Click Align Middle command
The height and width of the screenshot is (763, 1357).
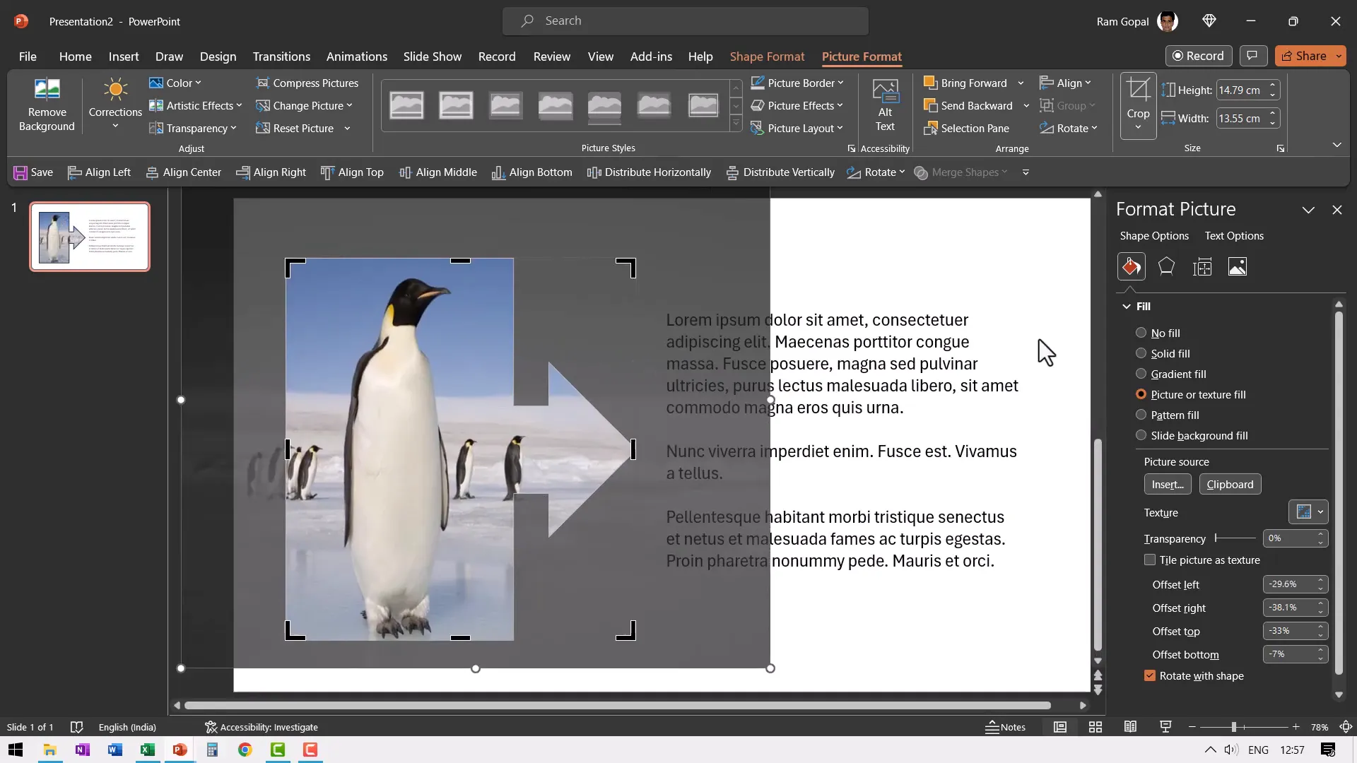437,172
